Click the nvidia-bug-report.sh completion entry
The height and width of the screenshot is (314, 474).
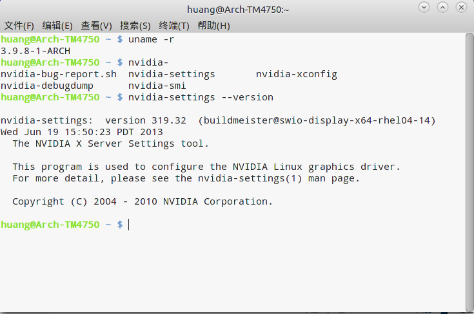pyautogui.click(x=59, y=74)
